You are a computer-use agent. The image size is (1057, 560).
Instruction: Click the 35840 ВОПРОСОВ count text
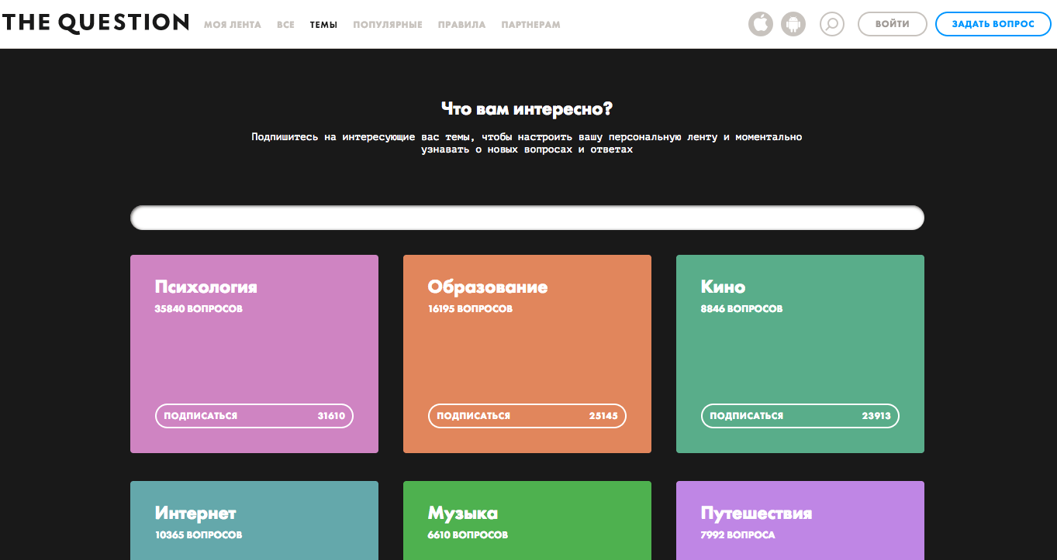(199, 309)
